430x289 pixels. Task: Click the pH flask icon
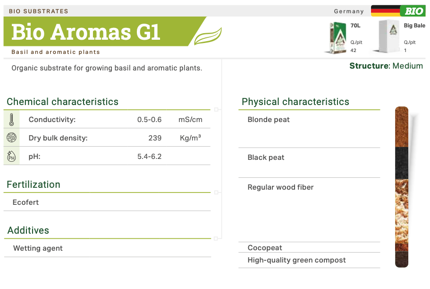(x=11, y=156)
